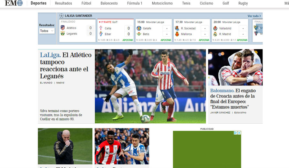
Task: Open the AdChoices info icon
Action: tap(236, 133)
